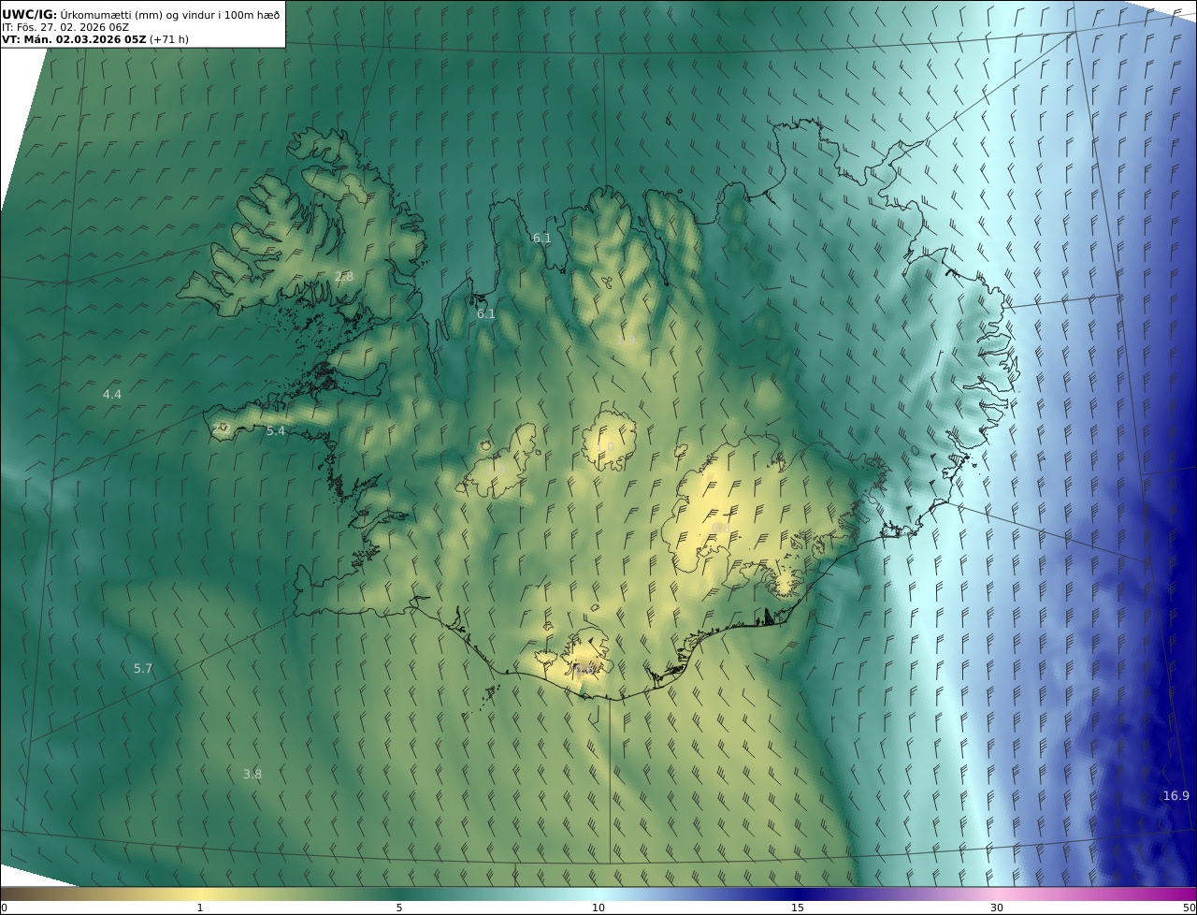Click the 0.8 value on Vatnajökull glacier
This screenshot has width=1197, height=915.
(721, 529)
